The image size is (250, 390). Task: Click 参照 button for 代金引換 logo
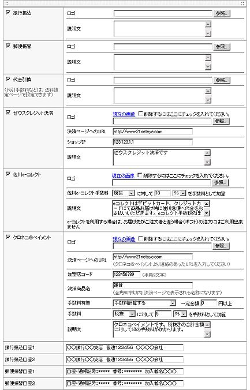[x=222, y=80]
